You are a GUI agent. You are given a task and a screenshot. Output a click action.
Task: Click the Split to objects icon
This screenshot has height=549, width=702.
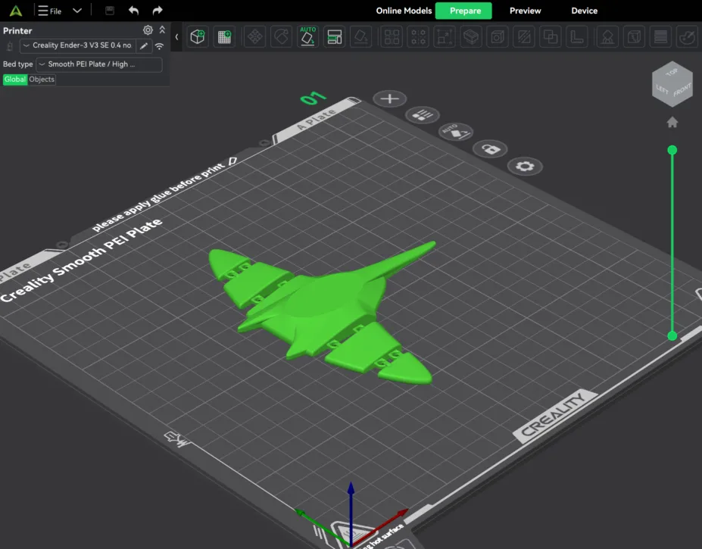click(392, 36)
